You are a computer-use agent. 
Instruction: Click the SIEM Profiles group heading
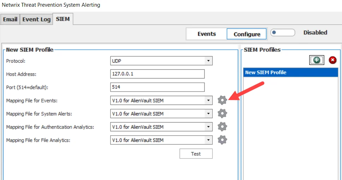pos(262,50)
